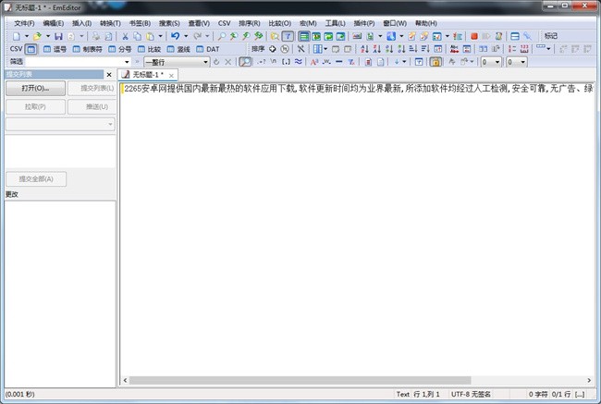Toggle CSV mode button in CSV toolbar

coord(31,49)
